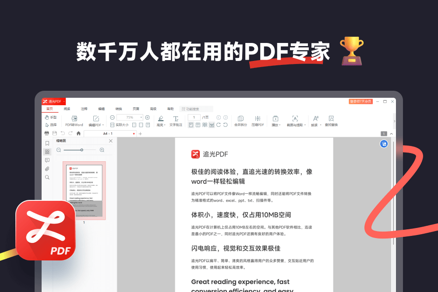Open the 转换 ribbon tab
Viewport: 438px width, 292px height.
click(119, 109)
